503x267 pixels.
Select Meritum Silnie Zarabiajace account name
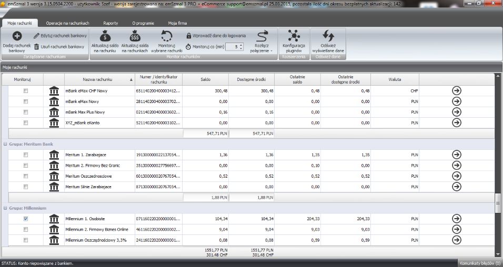click(88, 187)
